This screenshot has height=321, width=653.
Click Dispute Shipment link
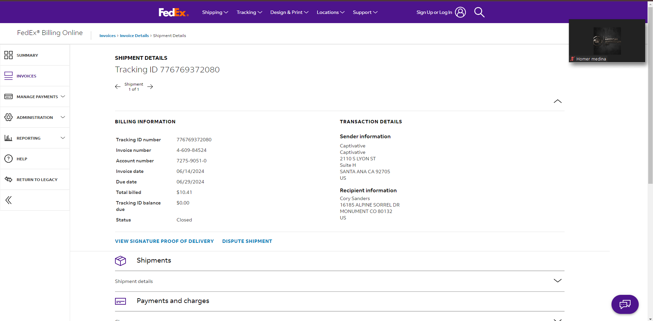[x=247, y=241]
